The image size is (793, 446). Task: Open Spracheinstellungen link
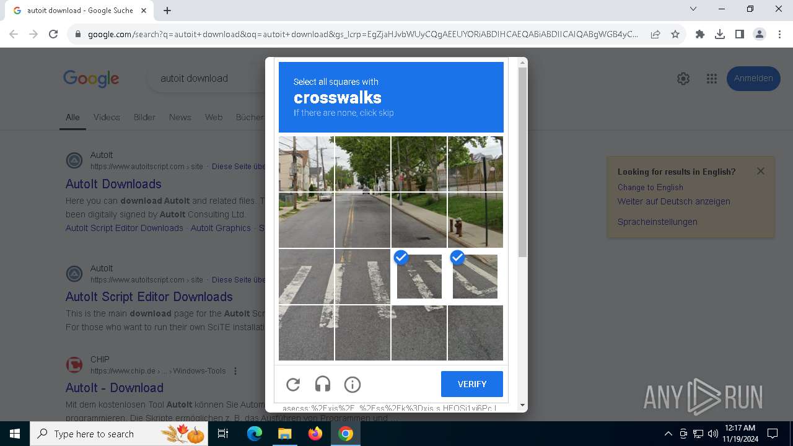(x=657, y=222)
